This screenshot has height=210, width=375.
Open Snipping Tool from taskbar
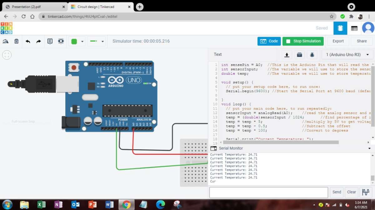(177, 205)
